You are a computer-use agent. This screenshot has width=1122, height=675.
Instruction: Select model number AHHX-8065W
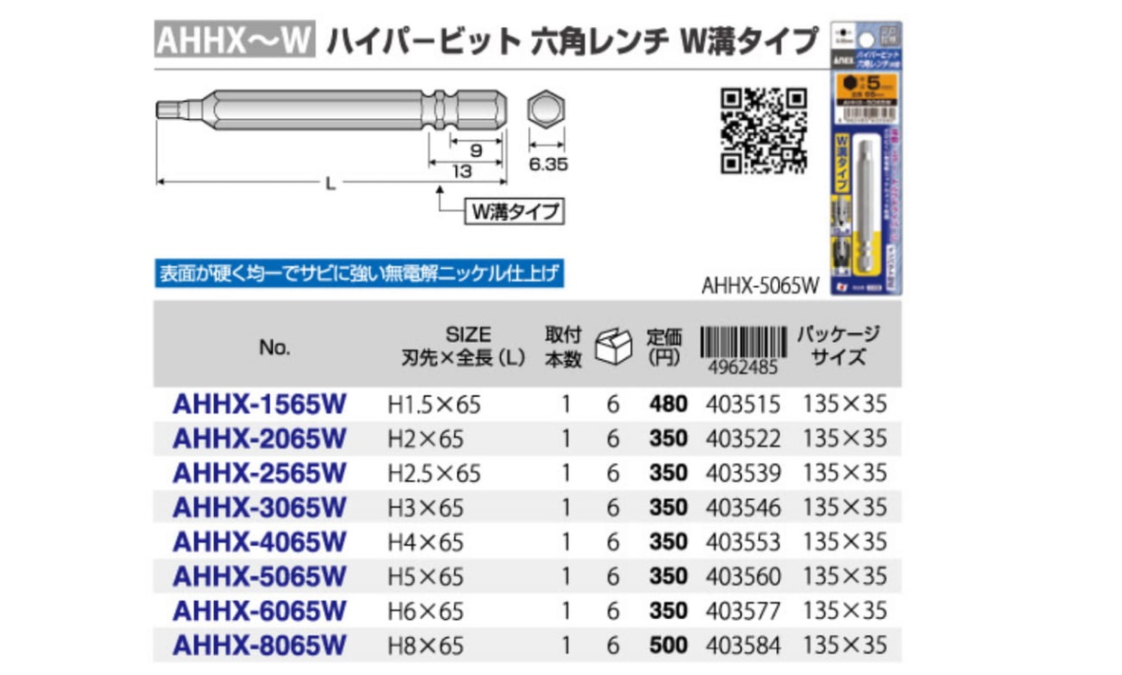click(x=259, y=644)
